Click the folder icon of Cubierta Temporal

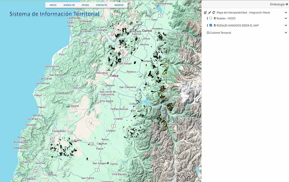208,33
